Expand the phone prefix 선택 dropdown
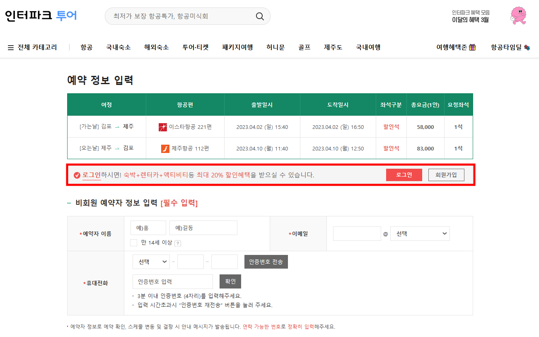 click(151, 262)
